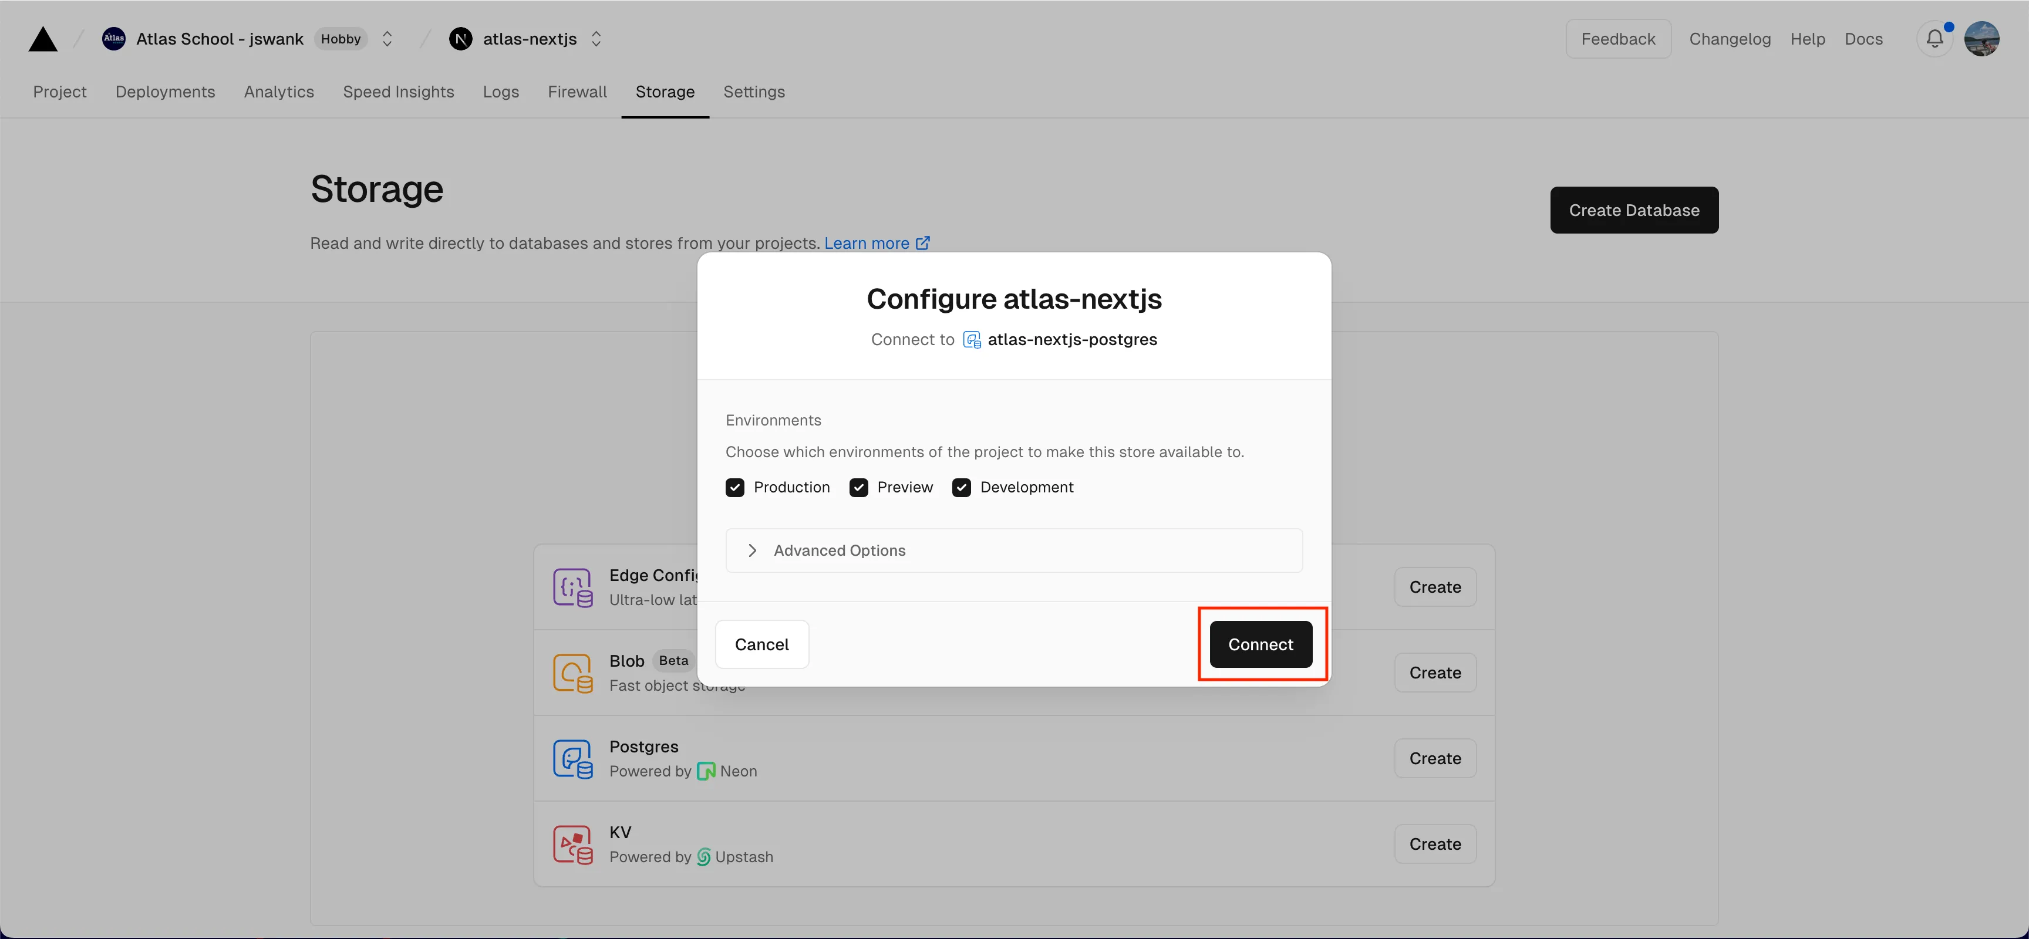This screenshot has height=939, width=2029.
Task: Open the Docs link
Action: pos(1863,39)
